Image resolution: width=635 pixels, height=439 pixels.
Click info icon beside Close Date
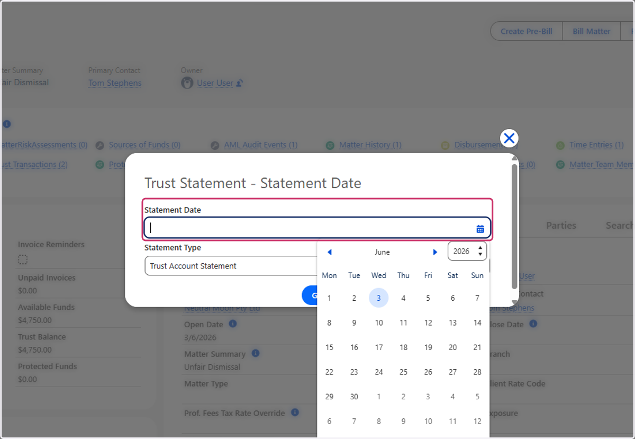533,323
